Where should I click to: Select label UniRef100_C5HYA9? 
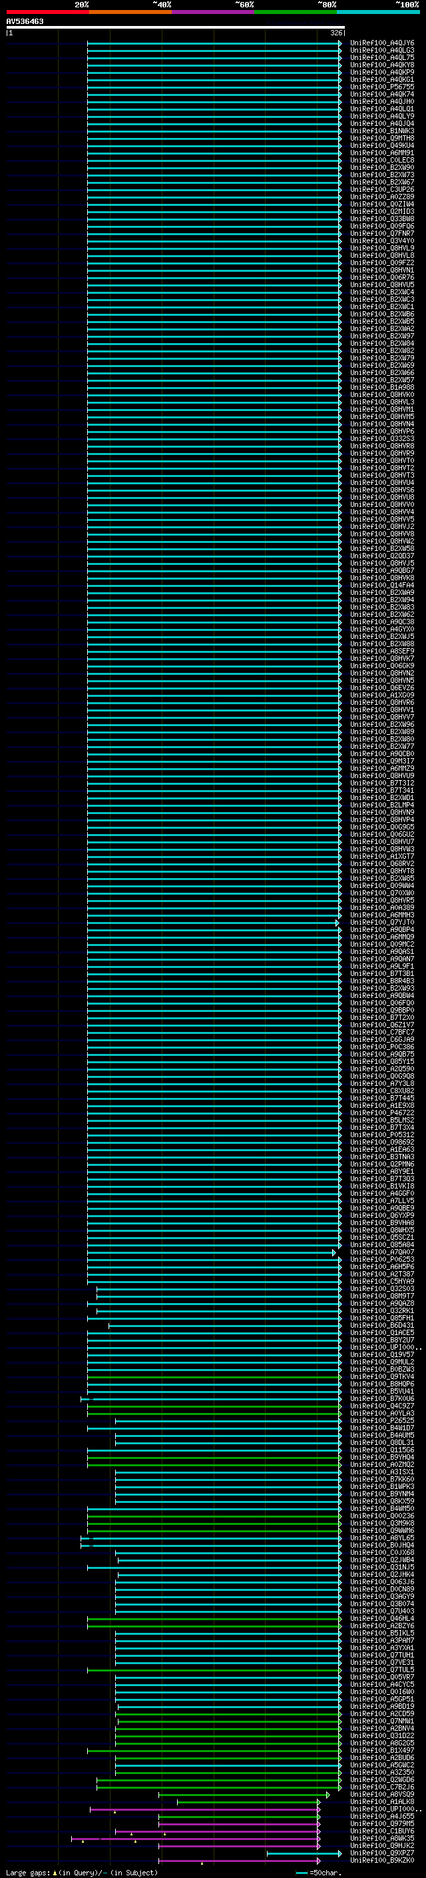click(381, 1281)
